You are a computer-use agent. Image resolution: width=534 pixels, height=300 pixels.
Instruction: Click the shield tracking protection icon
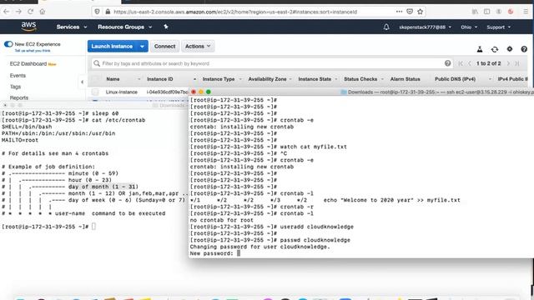(x=98, y=12)
